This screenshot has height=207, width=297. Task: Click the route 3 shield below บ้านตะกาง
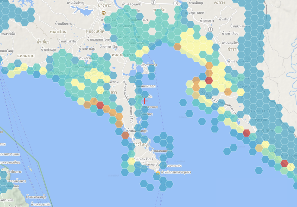tap(210, 29)
